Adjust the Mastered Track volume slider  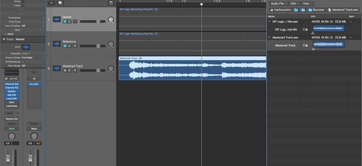click(98, 71)
